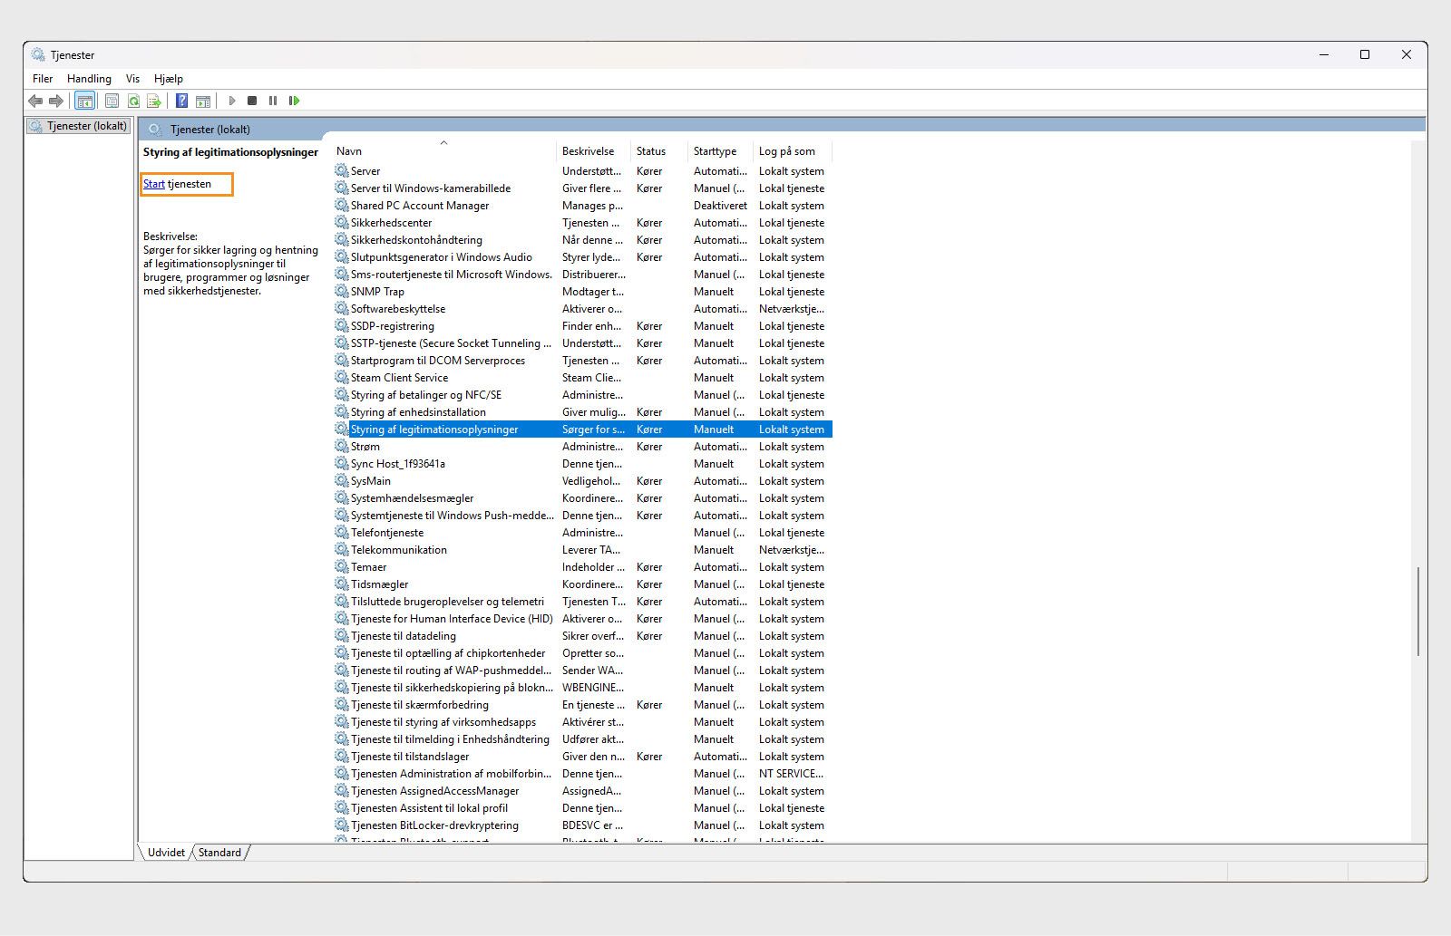Select the Server til Windows-kamerabillede service
This screenshot has height=936, width=1451.
click(x=583, y=188)
